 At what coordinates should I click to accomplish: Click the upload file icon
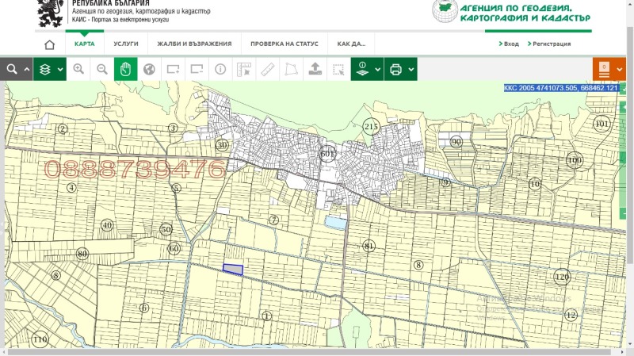(x=315, y=69)
